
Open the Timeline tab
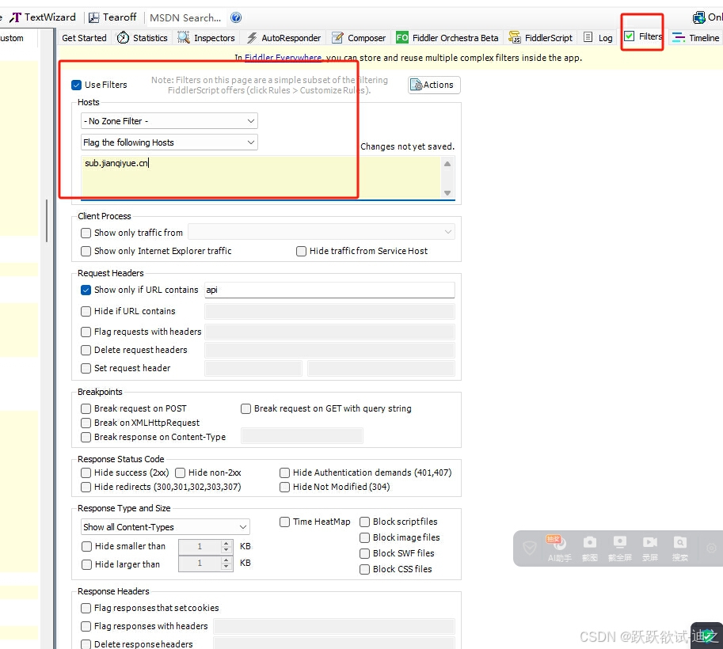tap(695, 38)
